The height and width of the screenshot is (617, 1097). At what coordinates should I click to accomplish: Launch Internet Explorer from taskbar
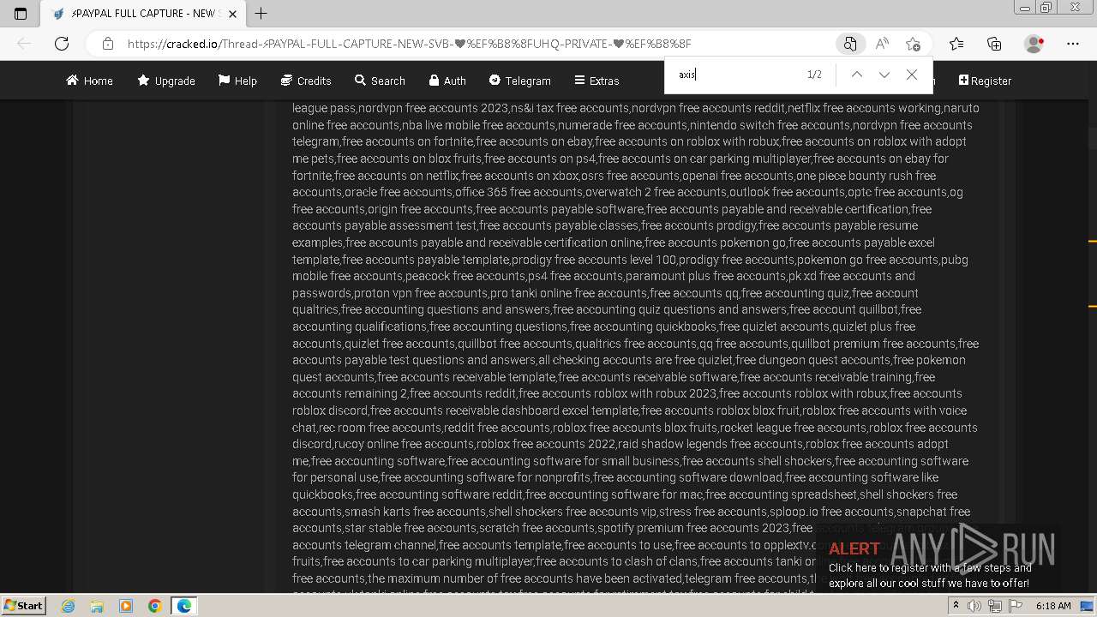coord(69,606)
